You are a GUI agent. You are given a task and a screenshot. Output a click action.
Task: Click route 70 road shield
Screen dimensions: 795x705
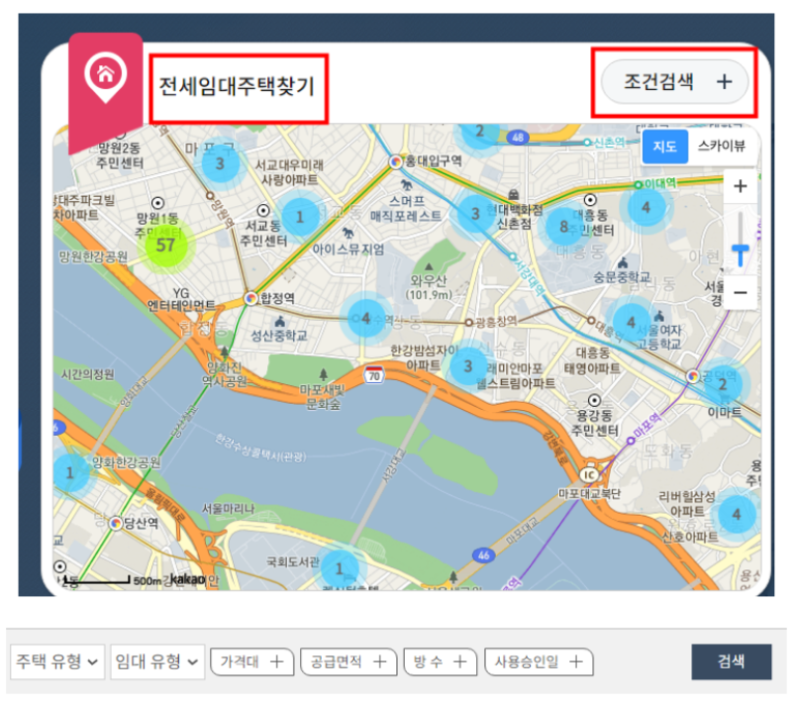click(x=374, y=375)
